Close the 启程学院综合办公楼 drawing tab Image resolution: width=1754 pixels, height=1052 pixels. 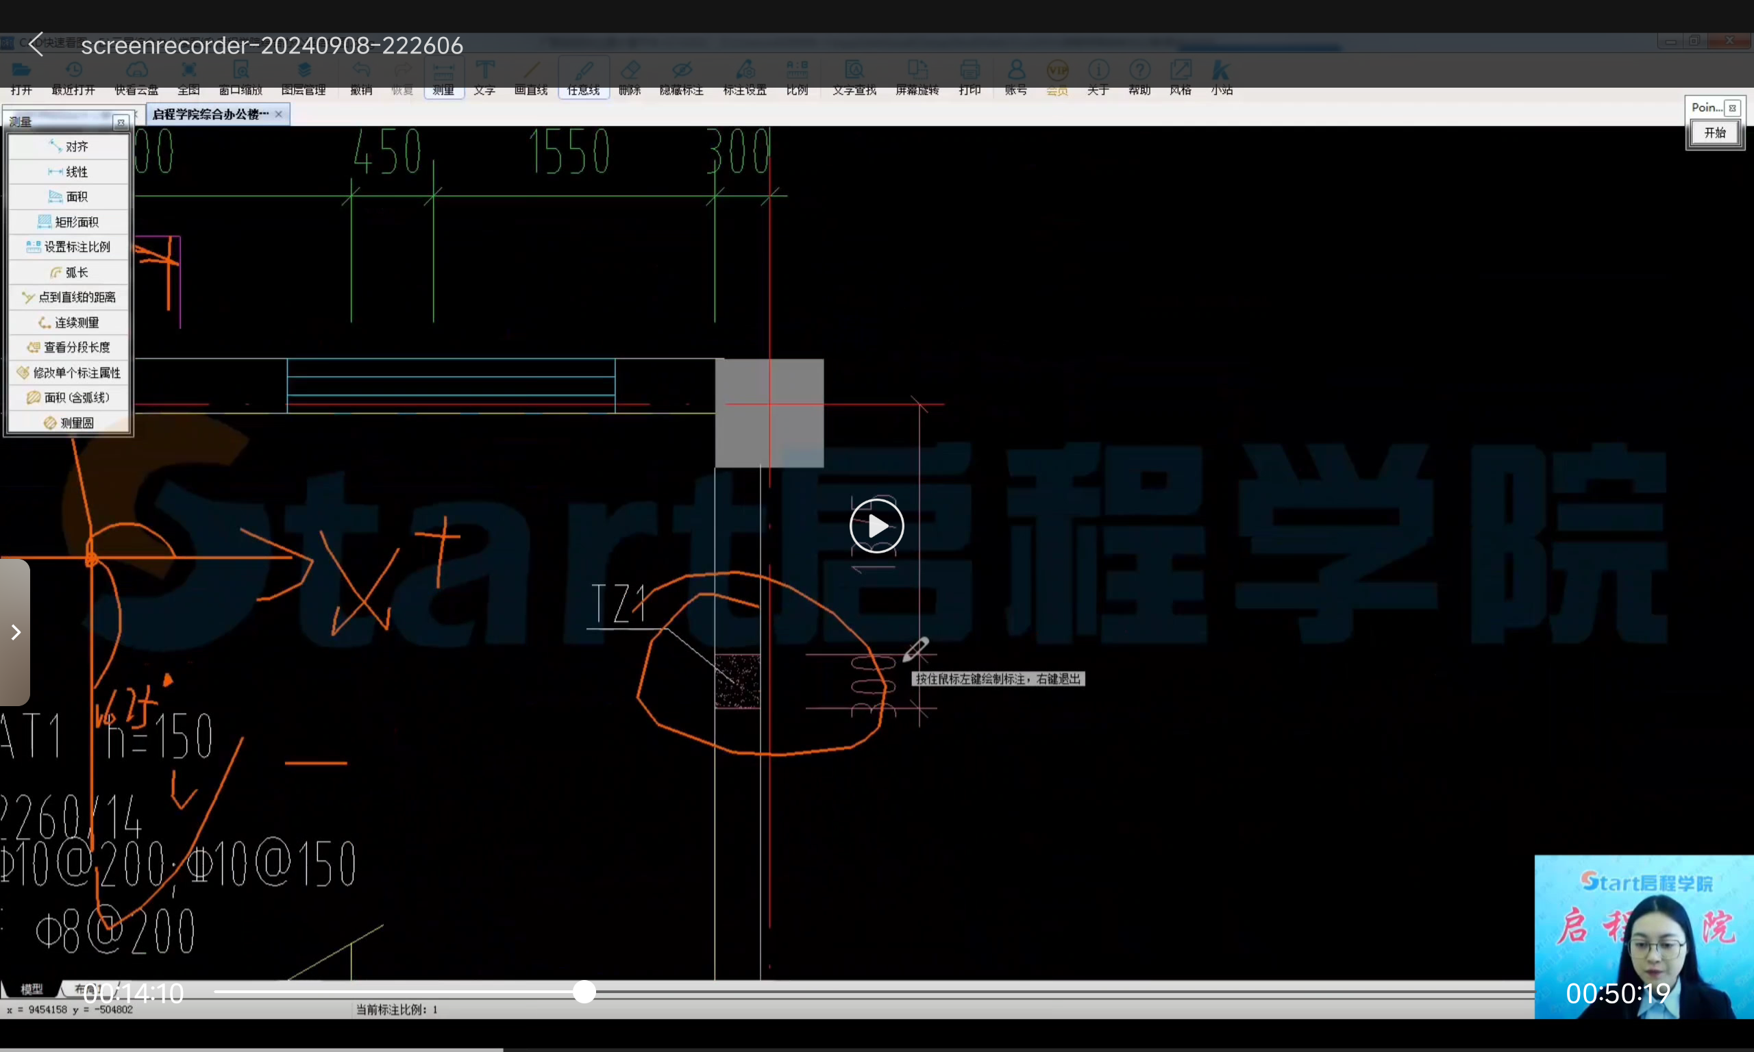click(279, 114)
